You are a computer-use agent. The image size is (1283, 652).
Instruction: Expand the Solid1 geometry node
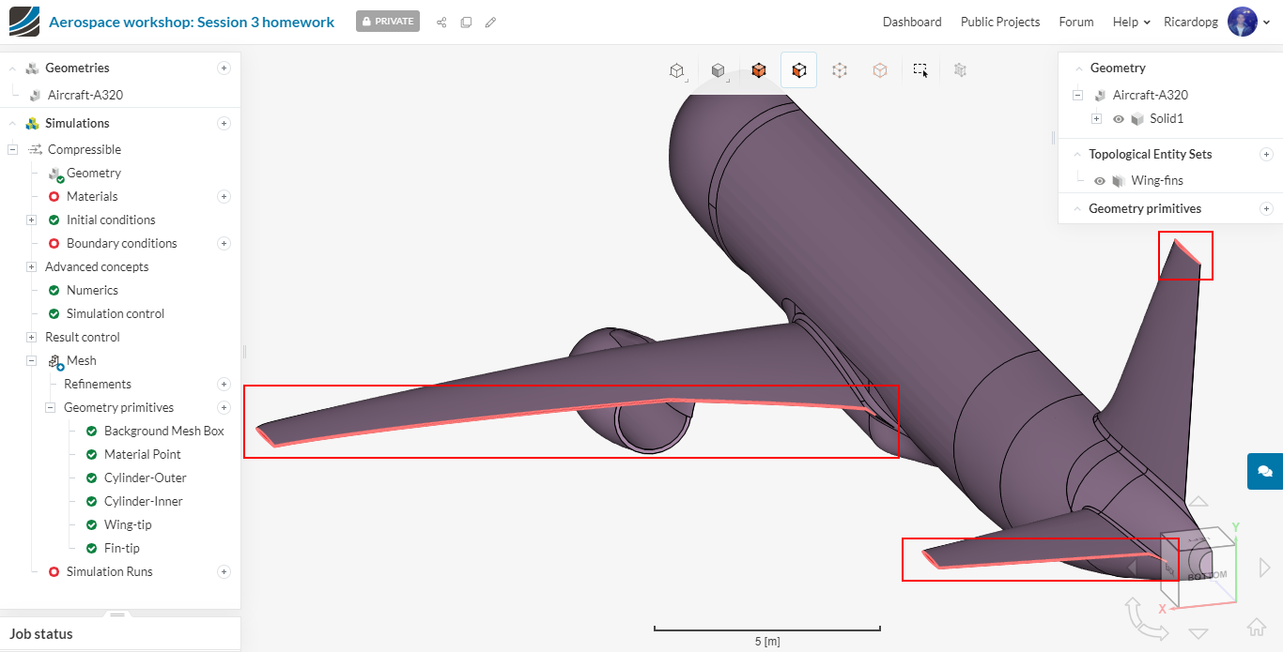click(x=1096, y=119)
